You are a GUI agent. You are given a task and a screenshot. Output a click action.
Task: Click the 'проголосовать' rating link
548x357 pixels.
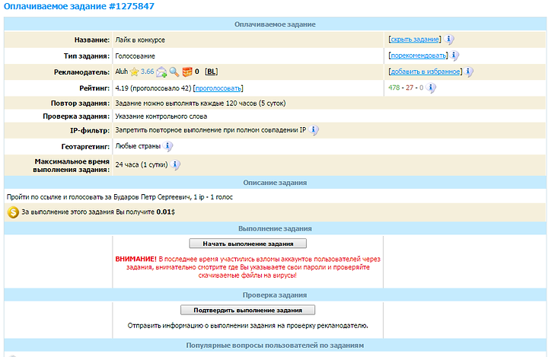pyautogui.click(x=218, y=88)
